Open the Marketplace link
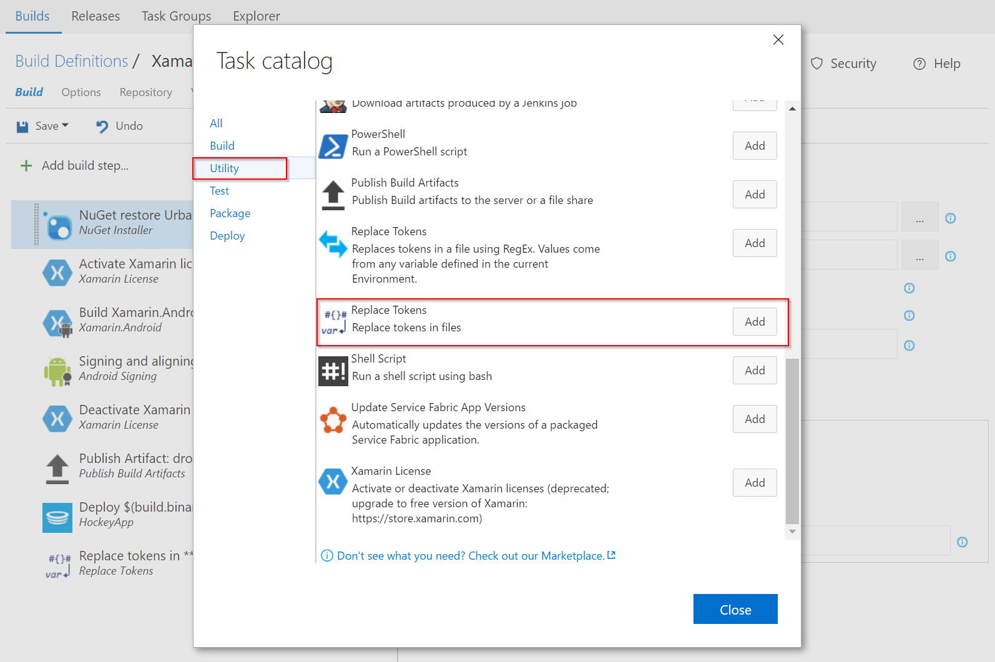Image resolution: width=995 pixels, height=662 pixels. [476, 556]
